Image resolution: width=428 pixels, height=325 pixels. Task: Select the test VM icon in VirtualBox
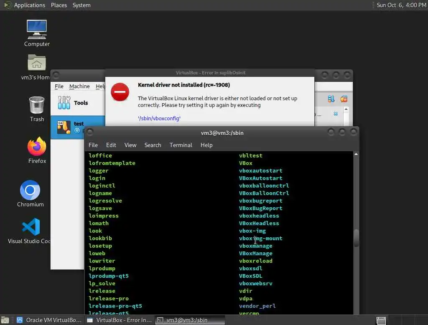click(64, 127)
